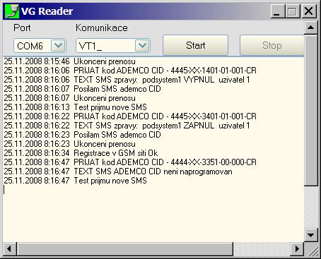Click the Stop button
The image size is (321, 259).
272,45
